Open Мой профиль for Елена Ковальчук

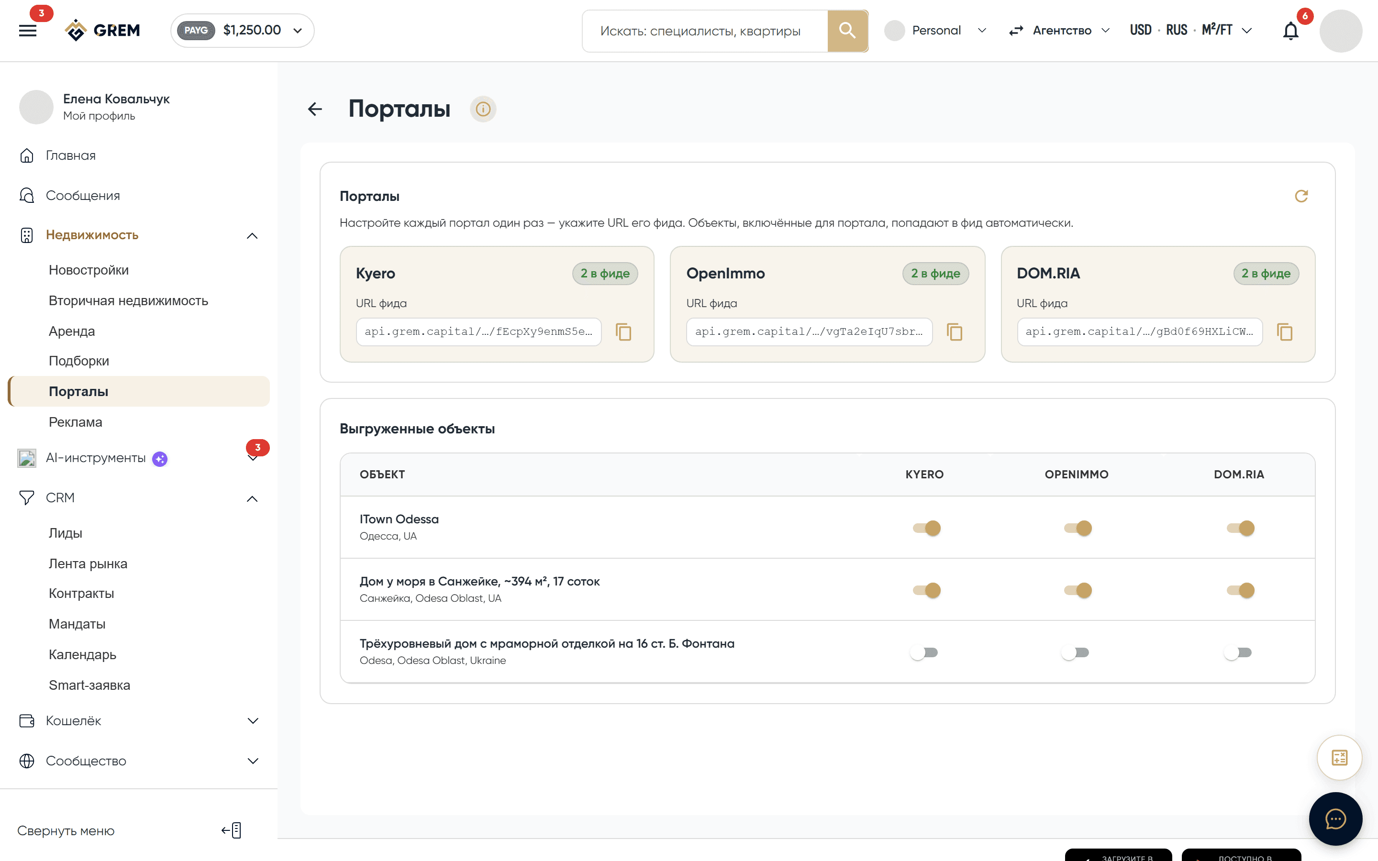pos(99,116)
